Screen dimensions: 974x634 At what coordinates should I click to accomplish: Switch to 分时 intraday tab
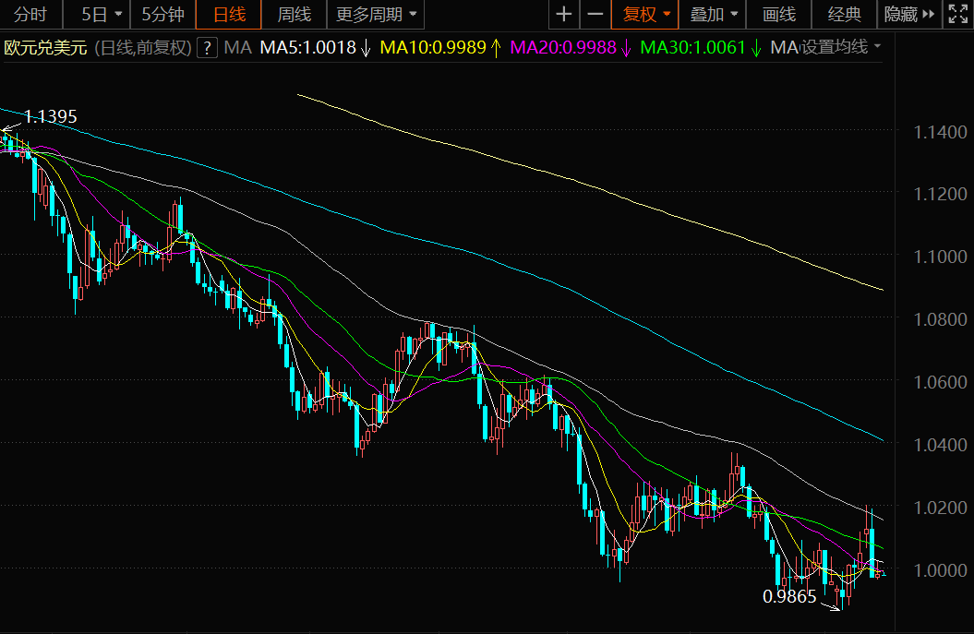pos(30,14)
